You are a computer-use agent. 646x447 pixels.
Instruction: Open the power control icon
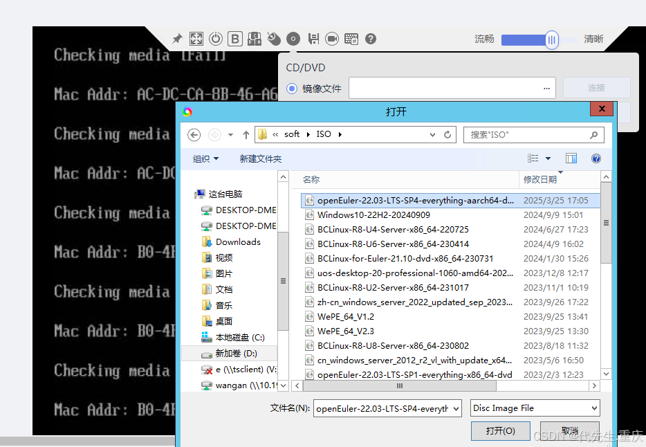(216, 39)
